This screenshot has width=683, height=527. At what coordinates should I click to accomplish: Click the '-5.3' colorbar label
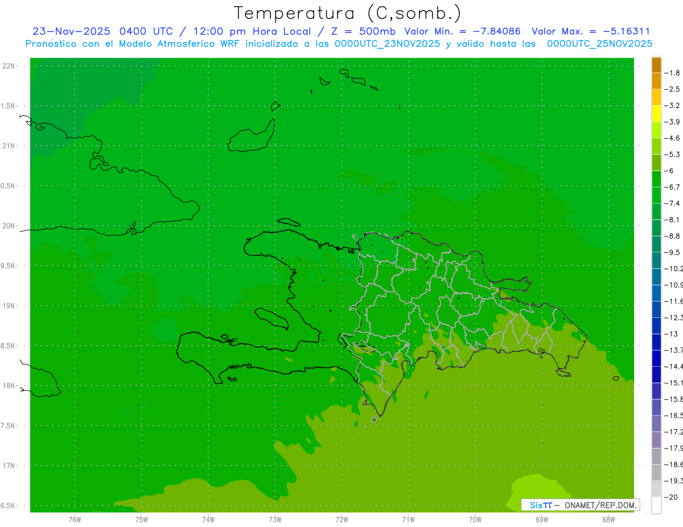click(672, 155)
